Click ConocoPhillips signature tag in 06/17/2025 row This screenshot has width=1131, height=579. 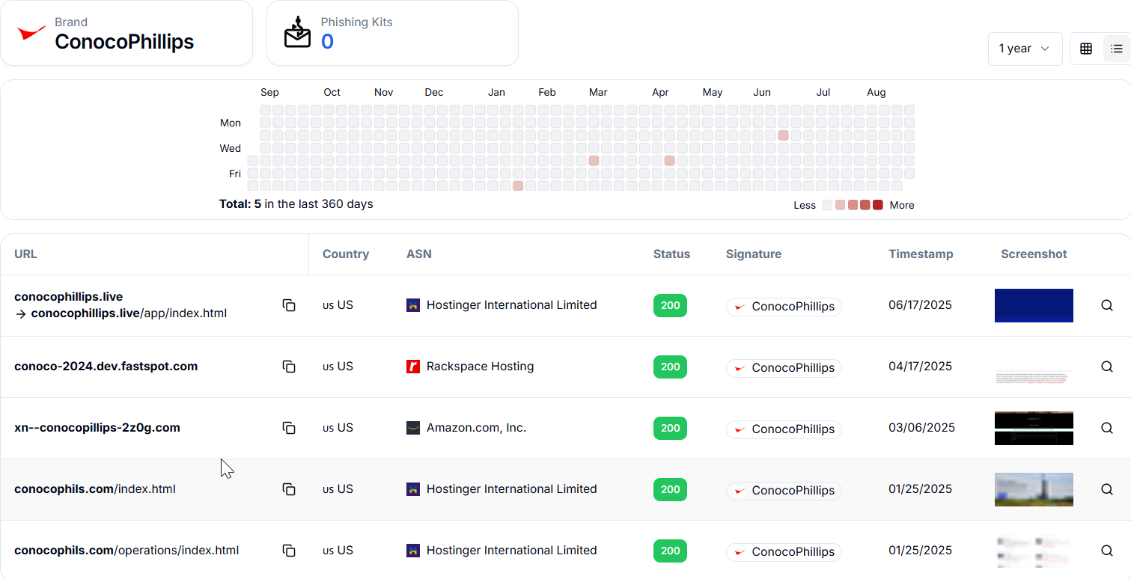tap(784, 307)
